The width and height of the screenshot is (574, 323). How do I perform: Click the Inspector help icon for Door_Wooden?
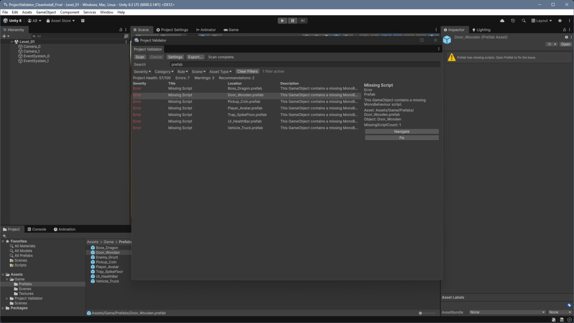566,37
